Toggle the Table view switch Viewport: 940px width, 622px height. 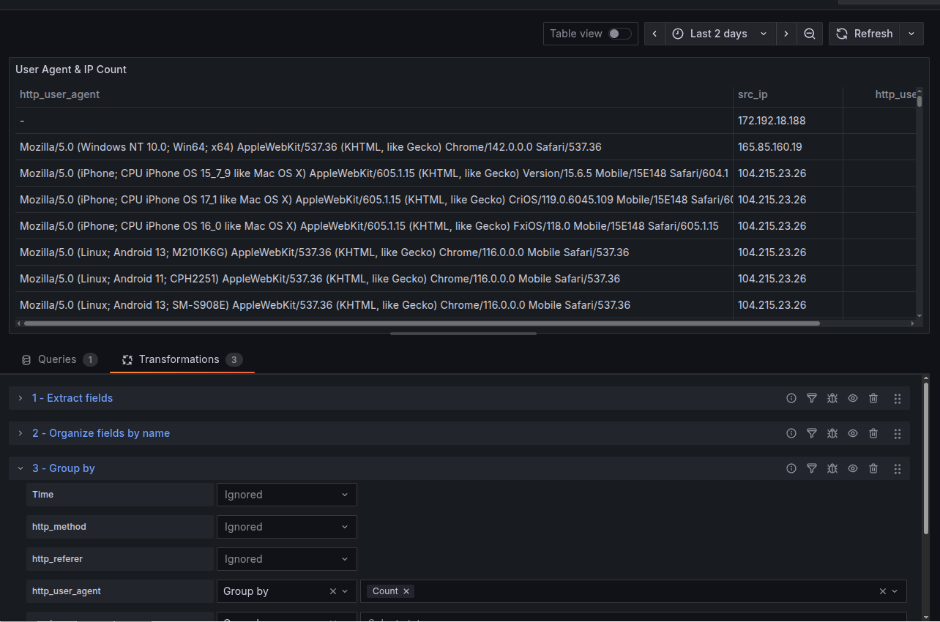tap(619, 34)
